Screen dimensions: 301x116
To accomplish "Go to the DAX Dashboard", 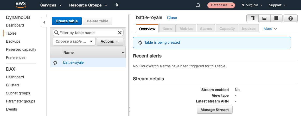I will (x=15, y=77).
